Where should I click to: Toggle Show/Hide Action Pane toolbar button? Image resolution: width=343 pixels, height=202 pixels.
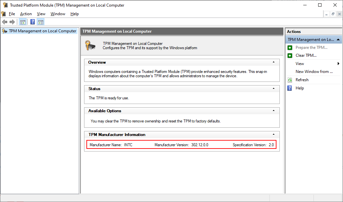(41, 22)
